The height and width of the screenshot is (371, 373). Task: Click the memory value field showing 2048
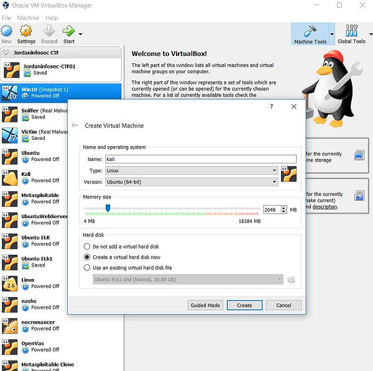(x=272, y=209)
